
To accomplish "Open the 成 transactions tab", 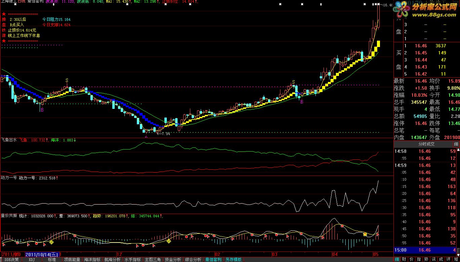I will tap(441, 259).
